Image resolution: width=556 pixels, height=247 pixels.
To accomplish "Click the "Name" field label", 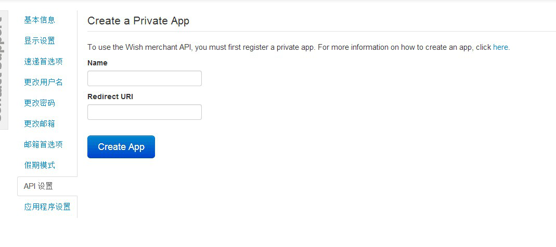I will coord(97,63).
